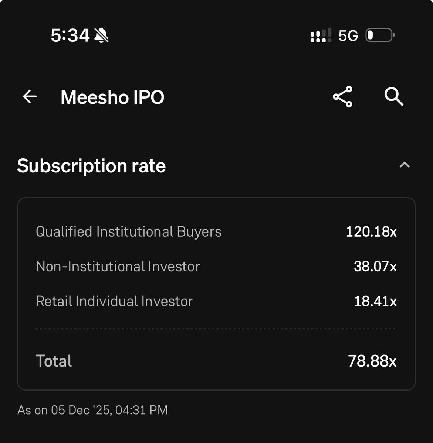Select the Meesho IPO page title
The height and width of the screenshot is (443, 433).
tap(112, 97)
